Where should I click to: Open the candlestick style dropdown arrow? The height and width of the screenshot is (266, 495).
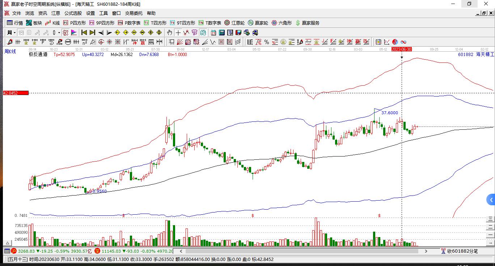(x=59, y=33)
